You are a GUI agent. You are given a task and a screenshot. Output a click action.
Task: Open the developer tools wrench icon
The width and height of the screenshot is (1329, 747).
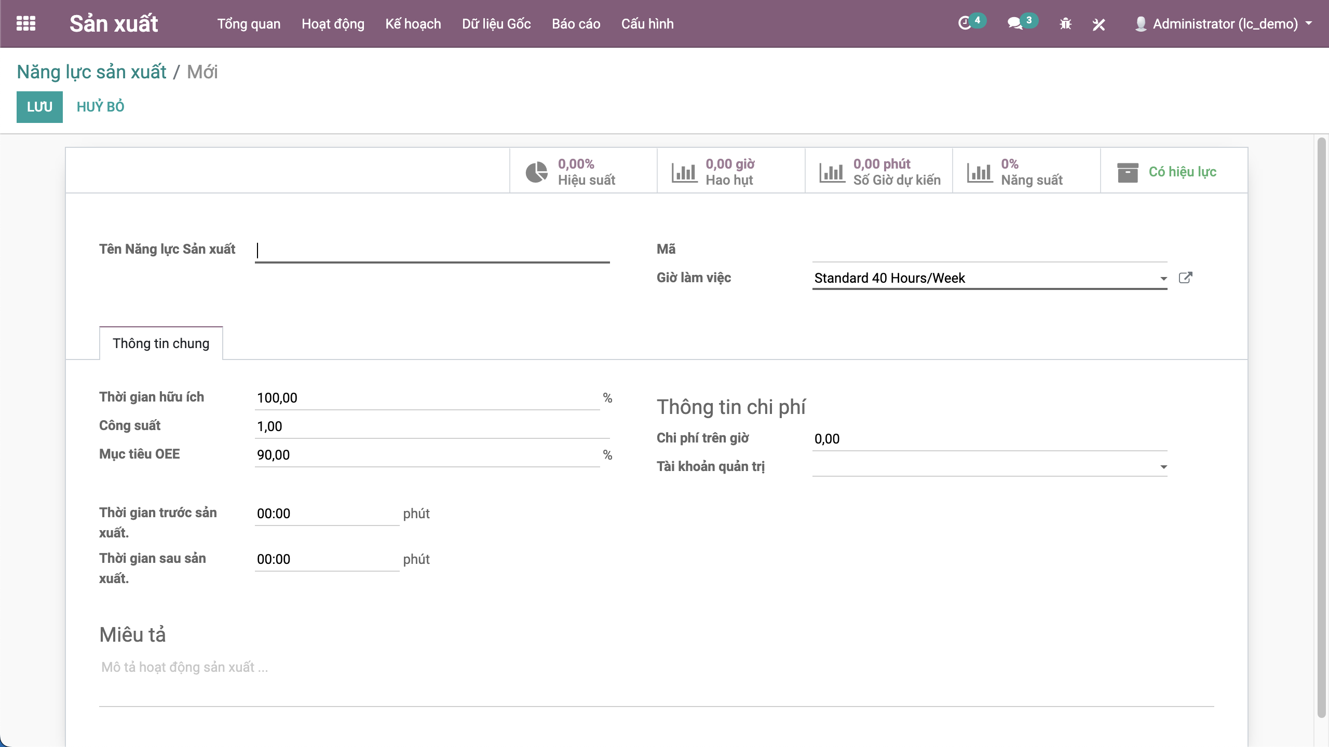point(1099,24)
